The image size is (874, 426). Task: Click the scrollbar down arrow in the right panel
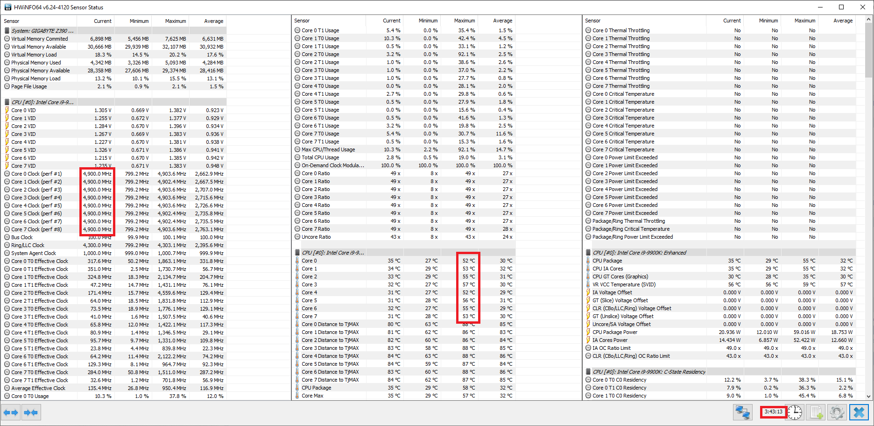point(869,397)
